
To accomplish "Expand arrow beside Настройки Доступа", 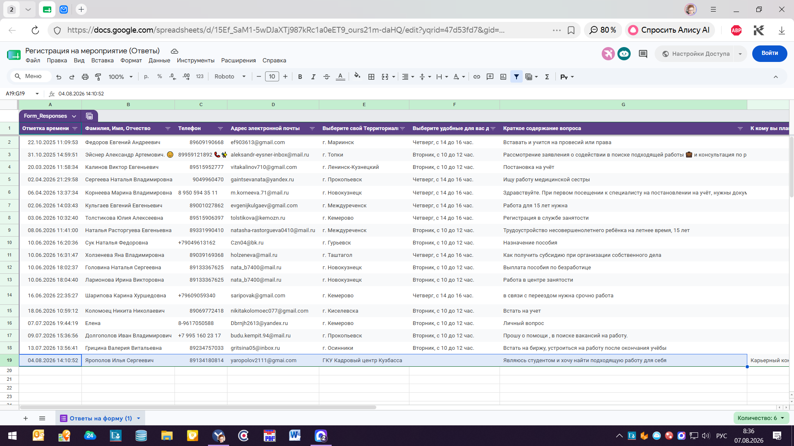I will (740, 54).
